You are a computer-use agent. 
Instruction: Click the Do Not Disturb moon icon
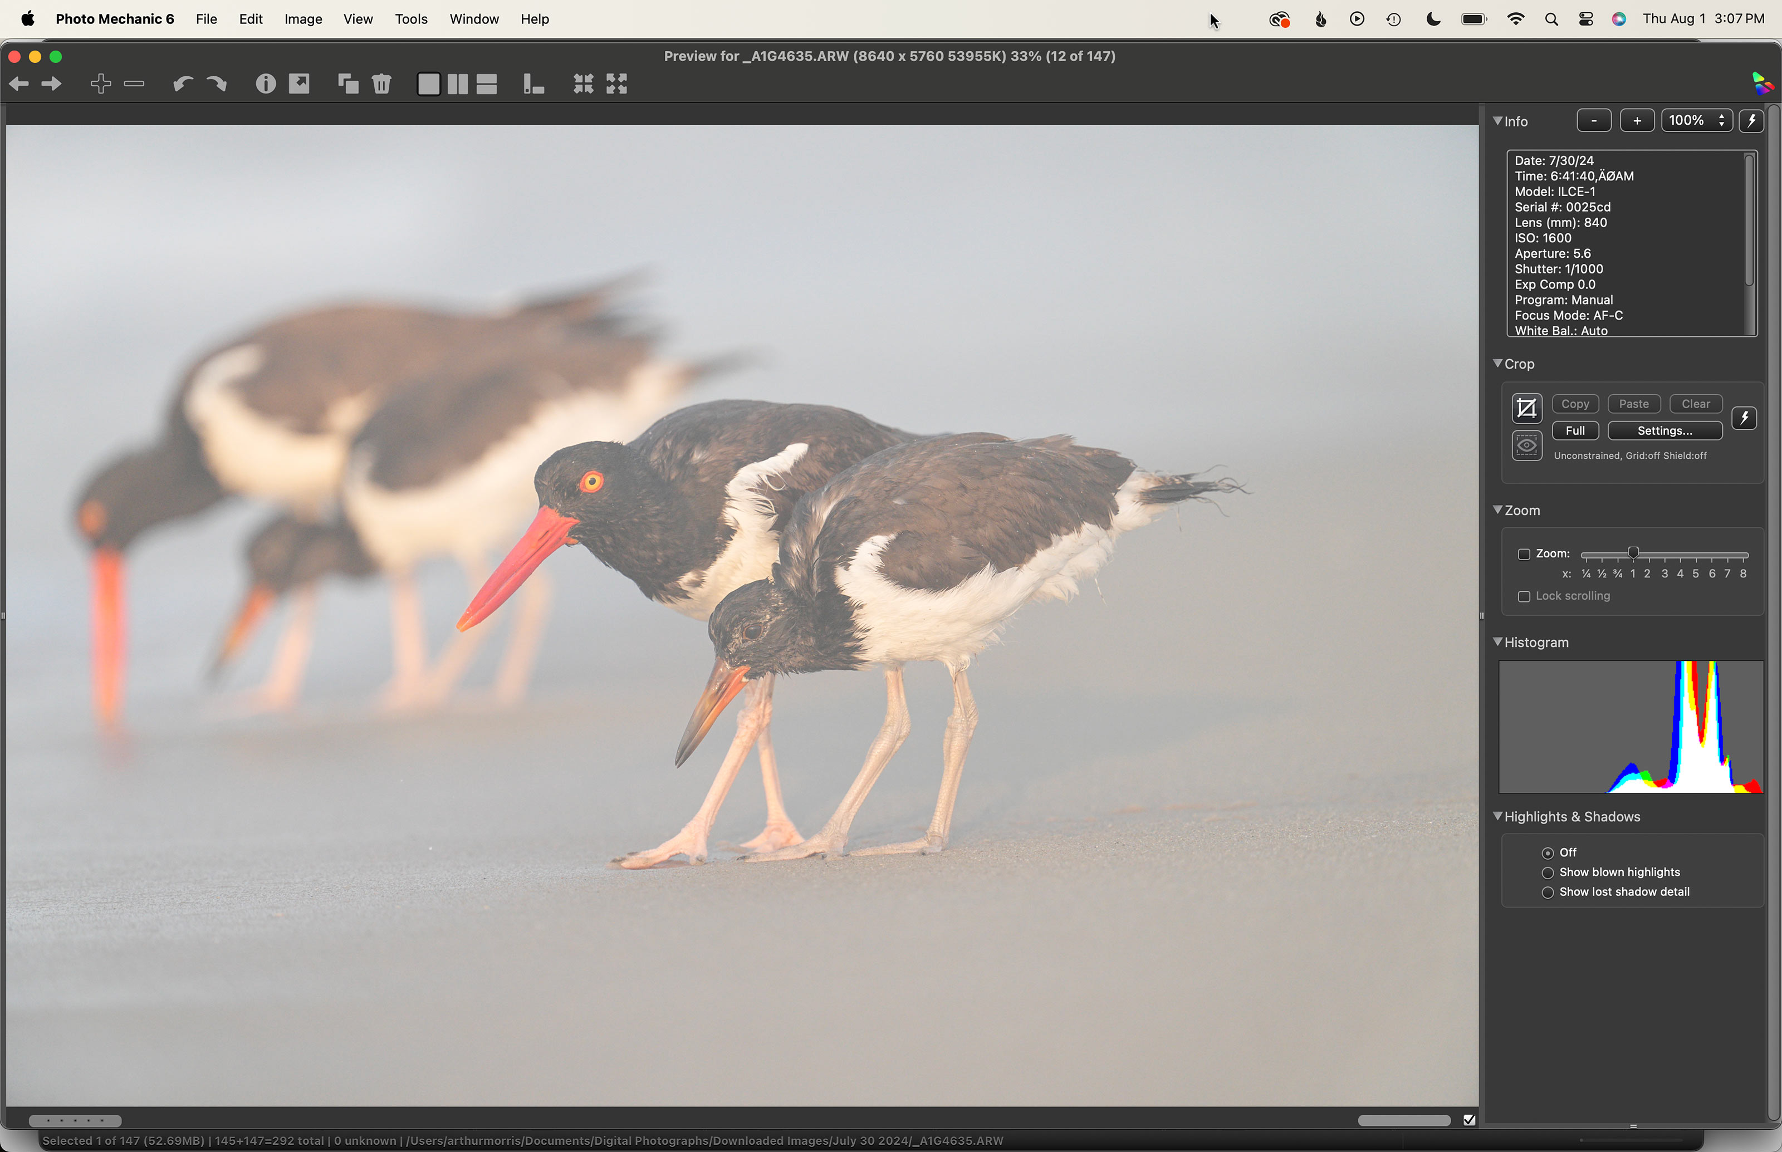[1433, 19]
